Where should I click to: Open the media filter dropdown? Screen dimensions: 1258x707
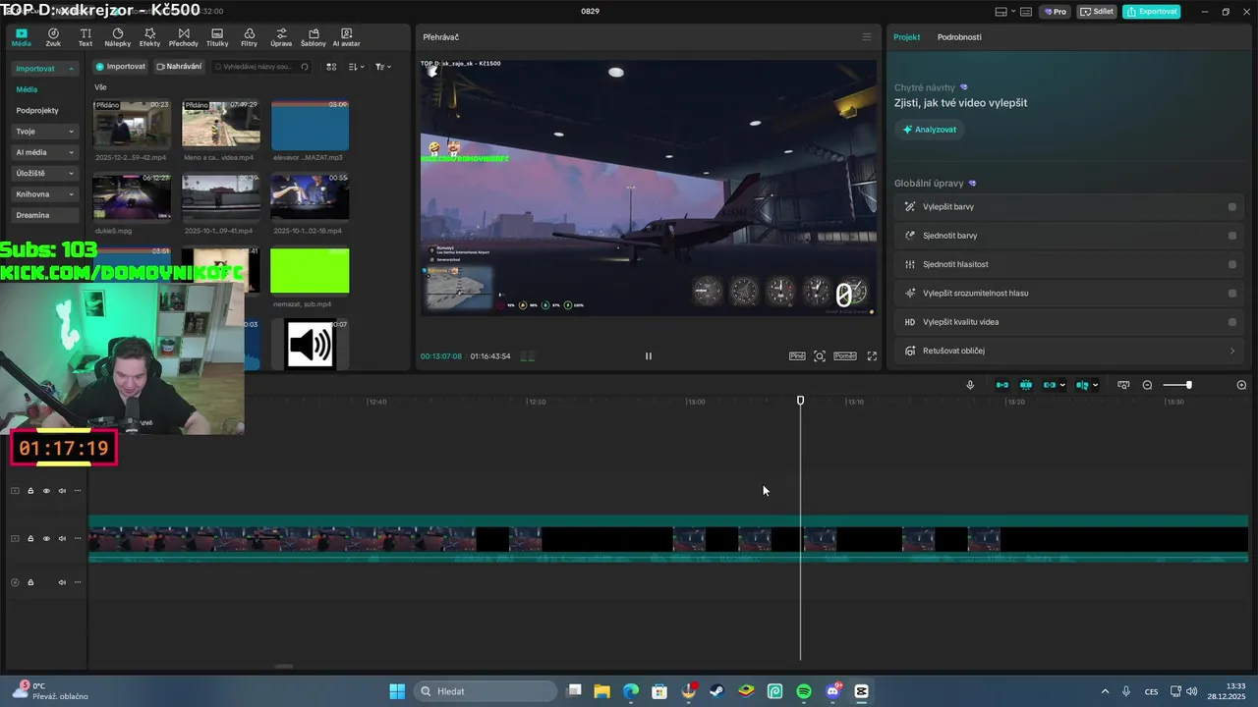tap(383, 67)
